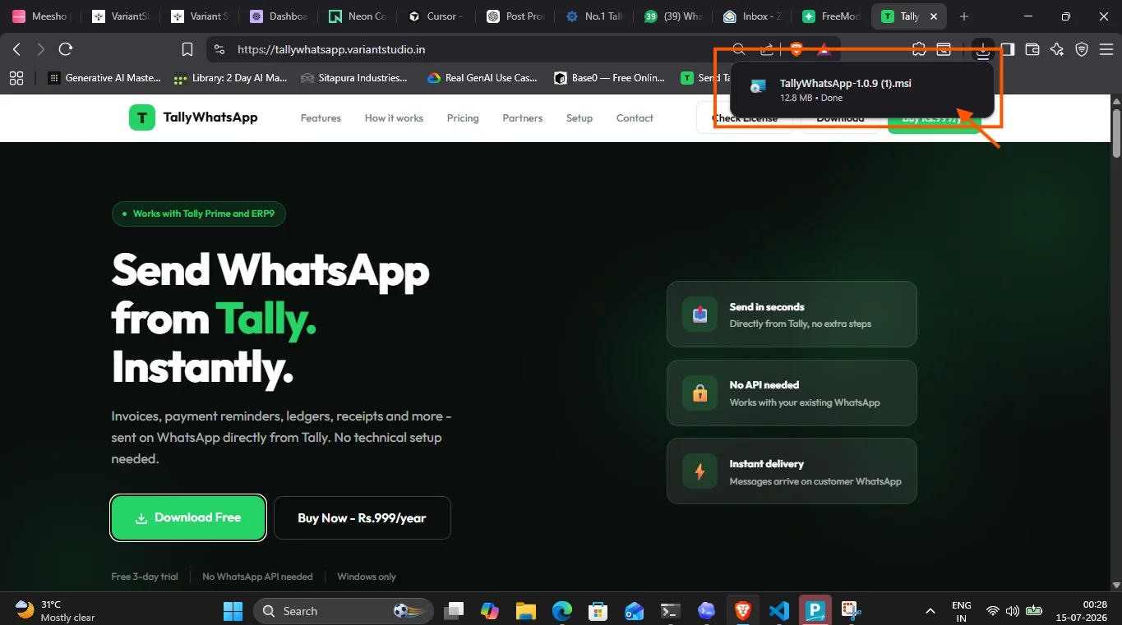The width and height of the screenshot is (1122, 625).
Task: Toggle the browser sidebar panel icon
Action: (x=1008, y=49)
